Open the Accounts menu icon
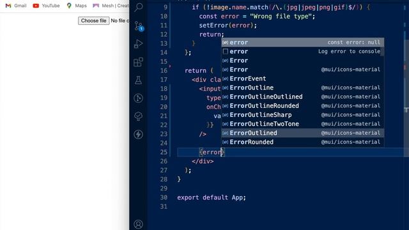Screen dimensions: 409x230 tap(138, 224)
